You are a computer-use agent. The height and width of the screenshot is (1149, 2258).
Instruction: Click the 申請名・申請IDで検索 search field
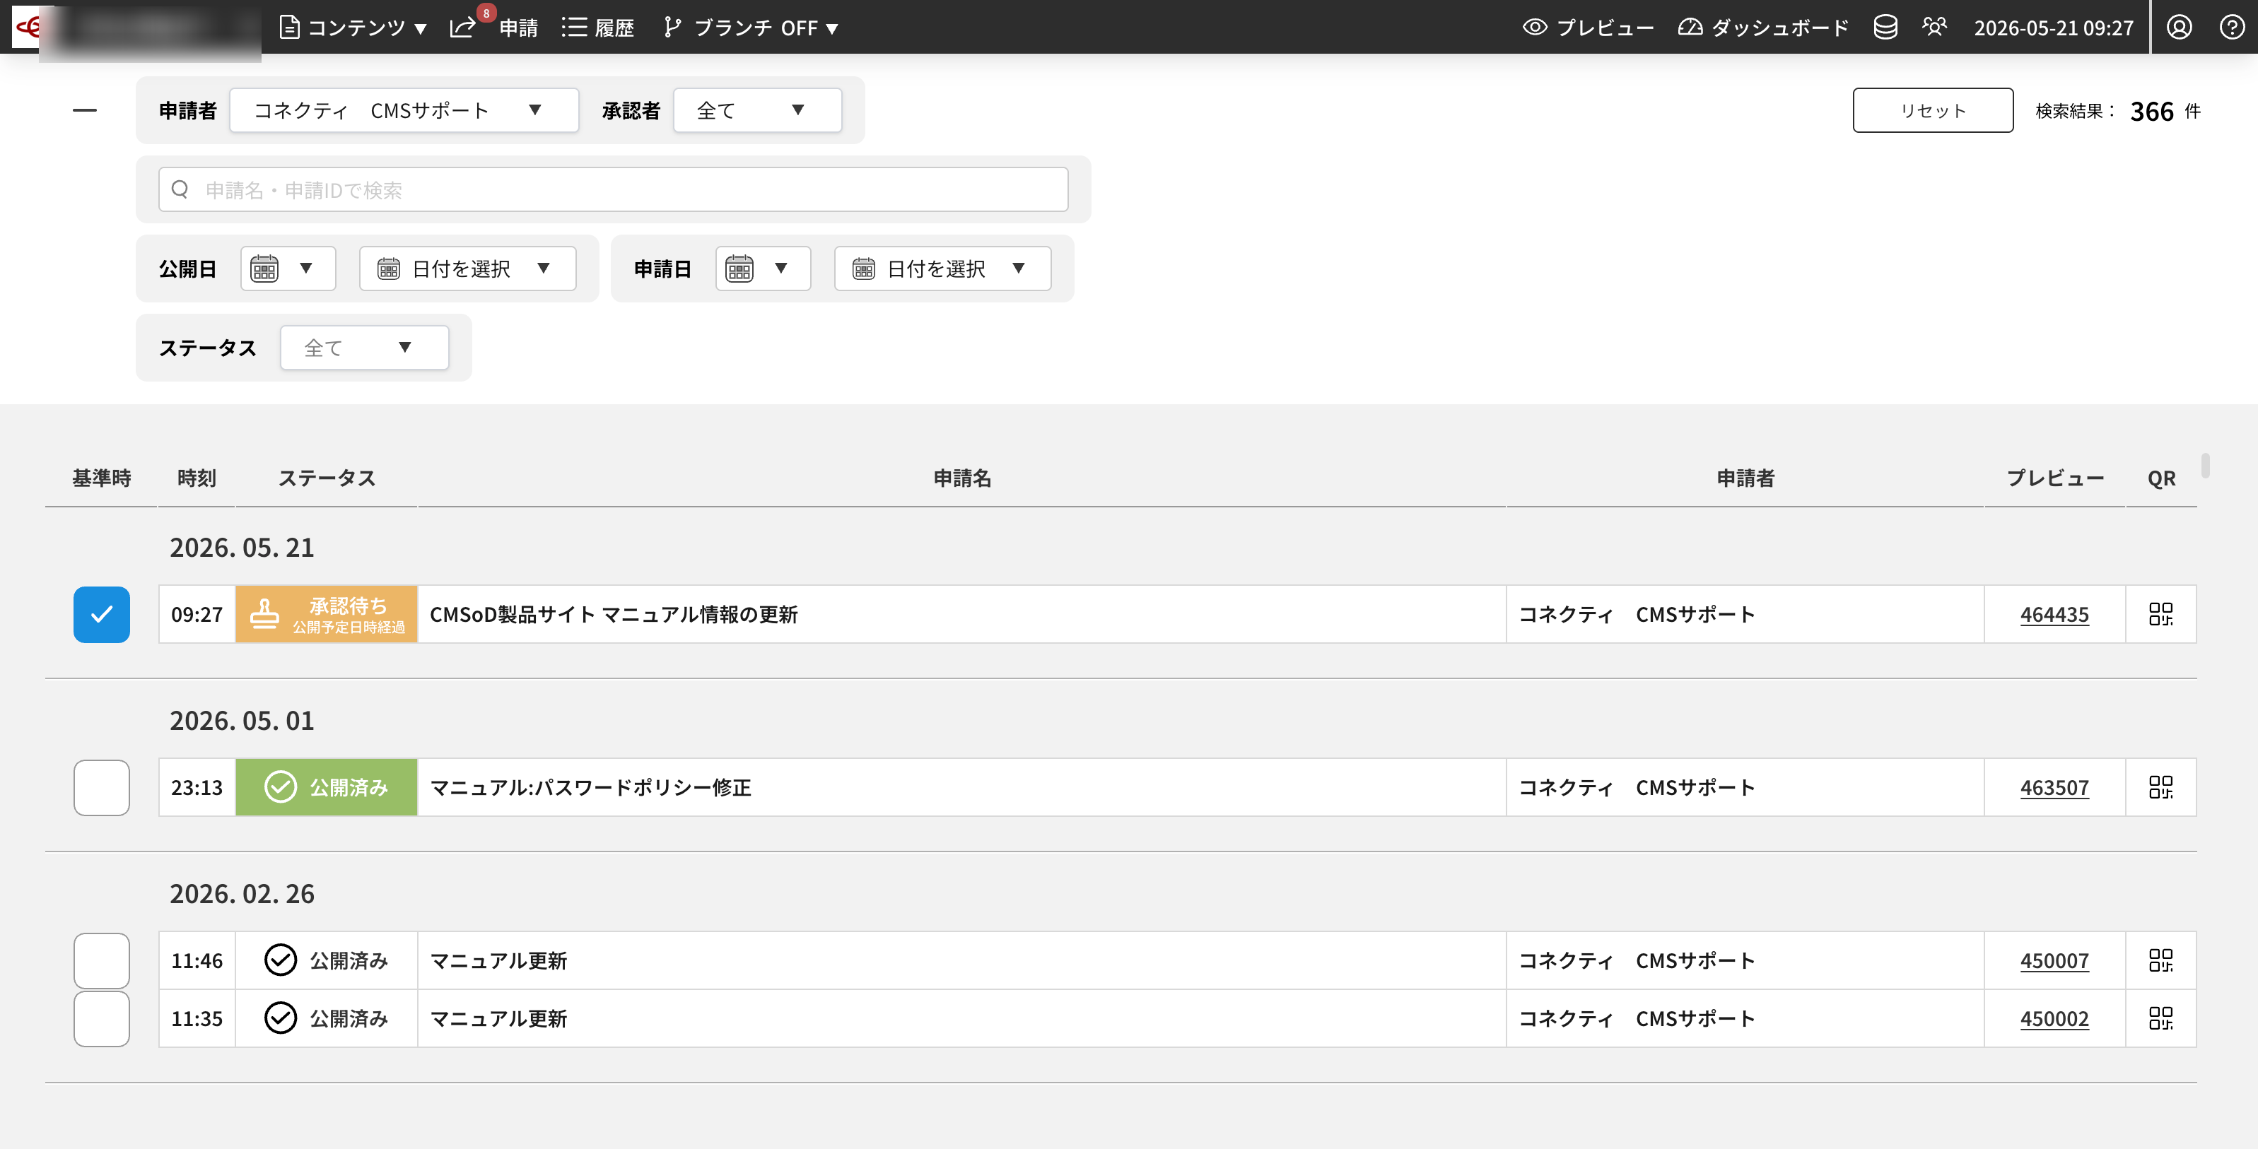click(x=614, y=189)
